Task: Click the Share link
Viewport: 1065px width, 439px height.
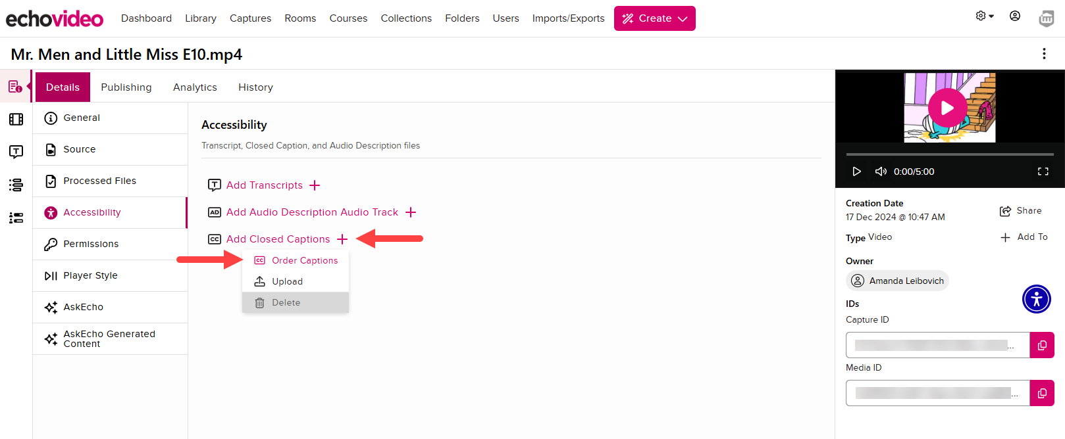Action: 1021,211
